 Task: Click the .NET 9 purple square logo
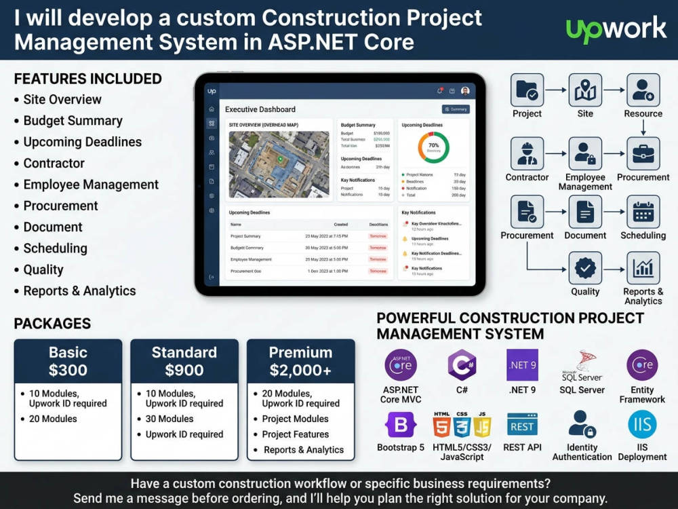click(522, 365)
